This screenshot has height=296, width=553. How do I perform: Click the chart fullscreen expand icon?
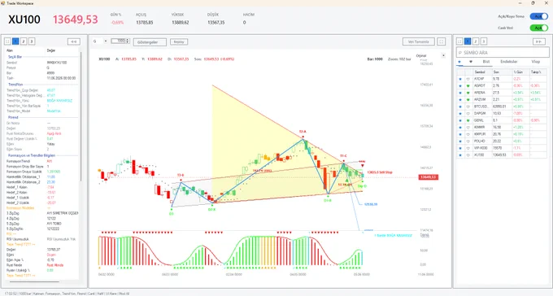tap(442, 41)
